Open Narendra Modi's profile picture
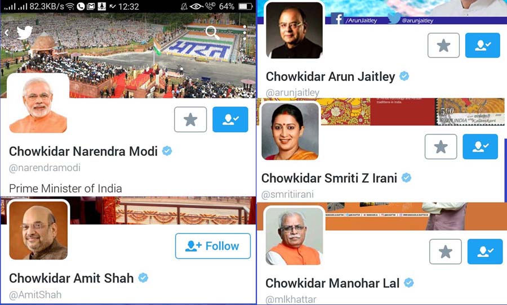This screenshot has height=305, width=507. point(38,104)
